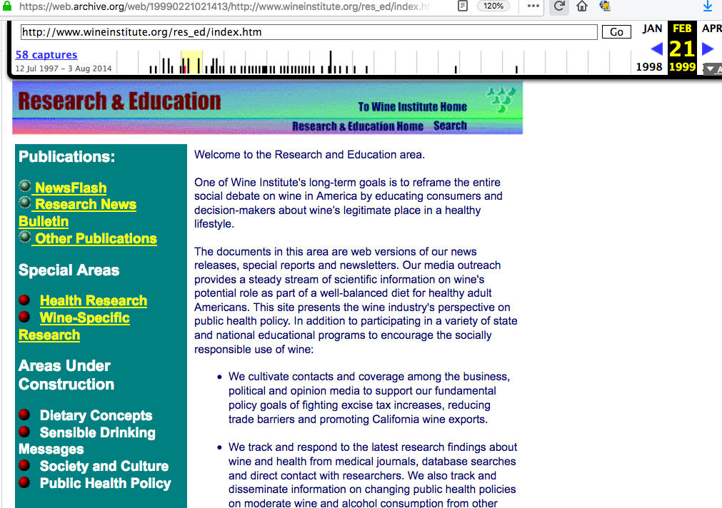Open the NewsFlash publication link
Image resolution: width=722 pixels, height=508 pixels.
pos(71,188)
